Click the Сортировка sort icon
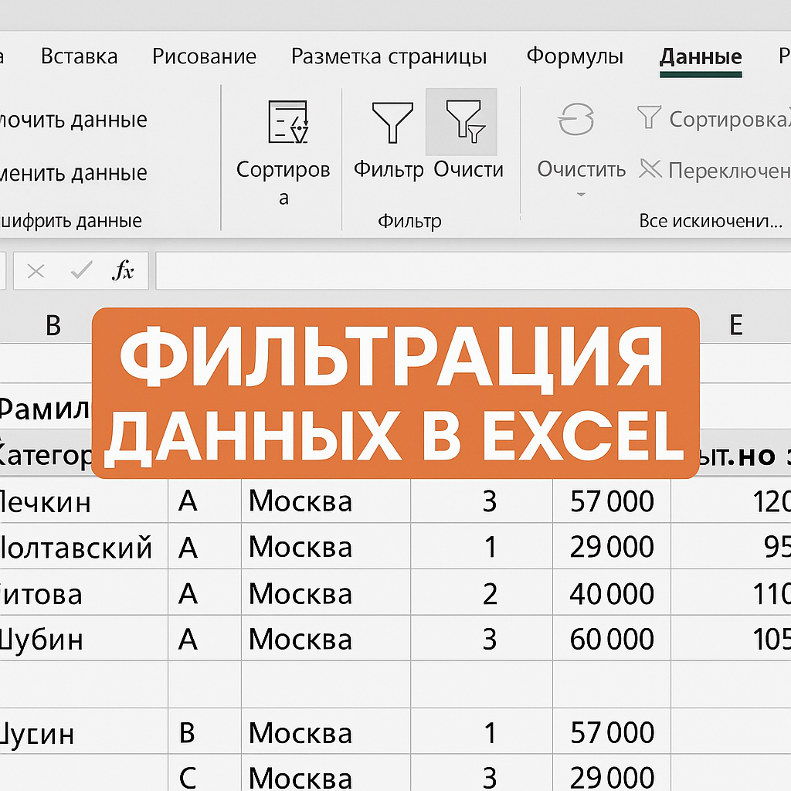The image size is (791, 791). pyautogui.click(x=288, y=121)
